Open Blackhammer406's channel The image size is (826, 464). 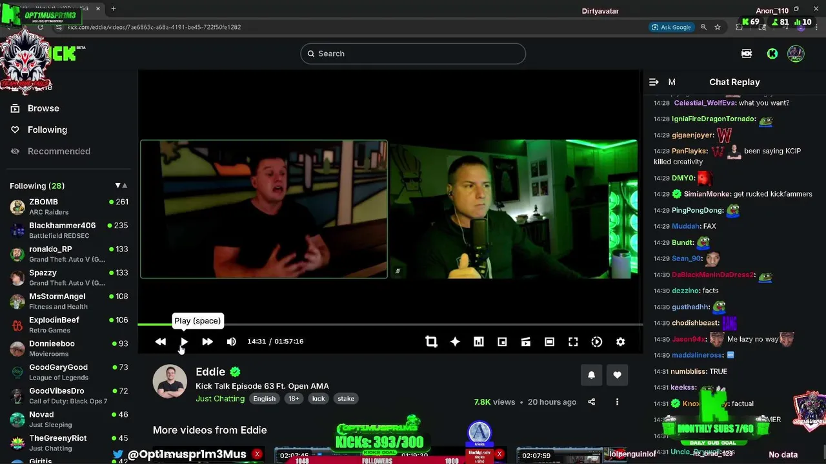tap(69, 230)
